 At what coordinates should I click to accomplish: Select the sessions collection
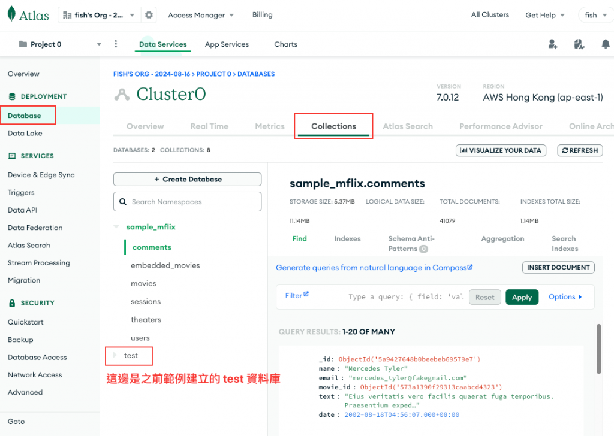tap(146, 301)
